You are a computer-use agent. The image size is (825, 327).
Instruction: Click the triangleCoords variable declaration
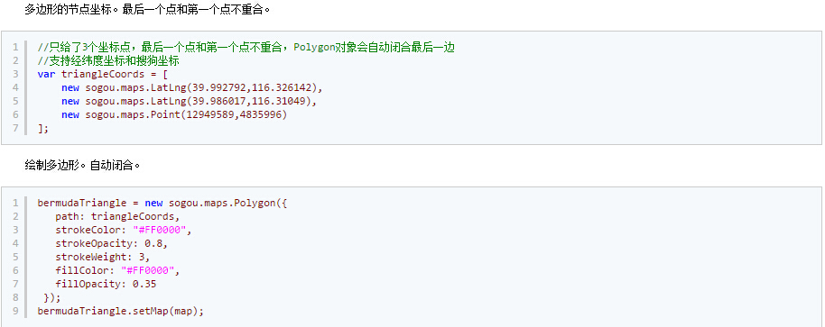pos(103,74)
